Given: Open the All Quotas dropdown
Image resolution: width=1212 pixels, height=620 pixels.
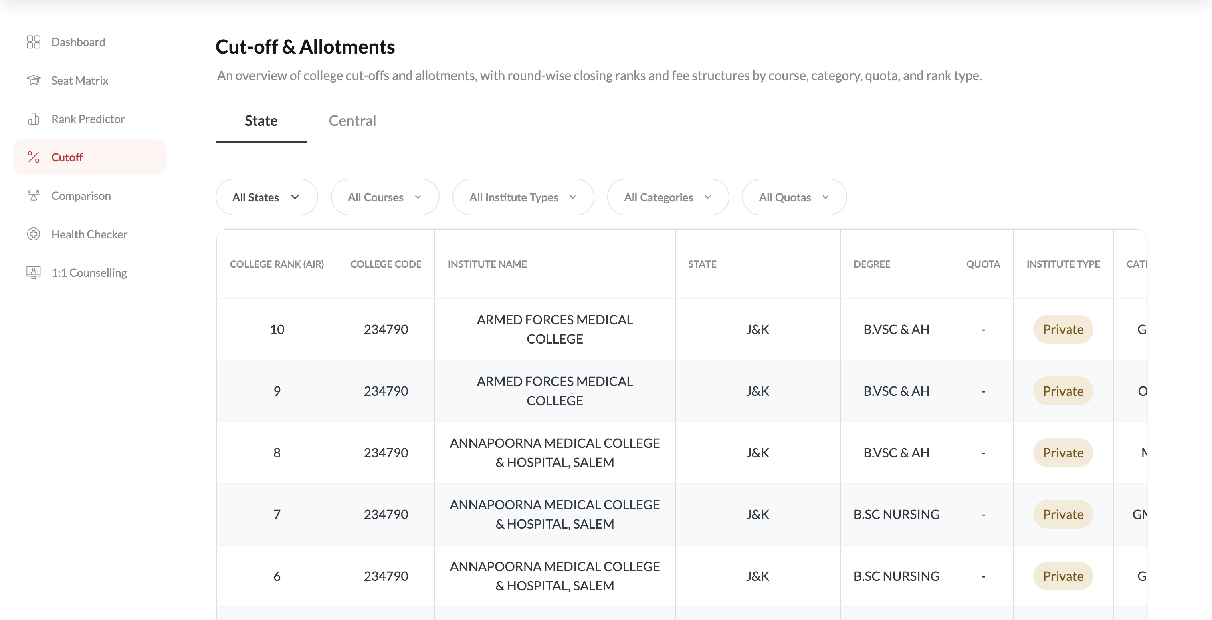Looking at the screenshot, I should click(x=794, y=197).
